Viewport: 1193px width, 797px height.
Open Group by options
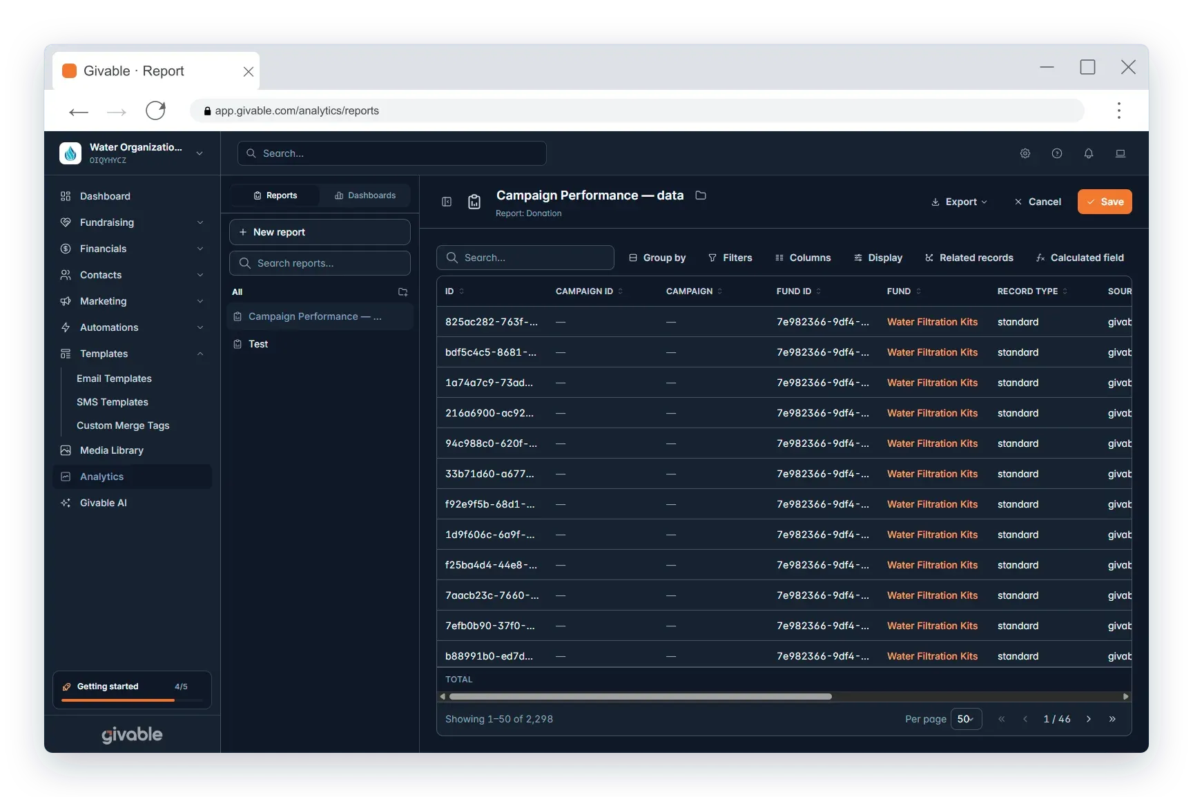(657, 258)
